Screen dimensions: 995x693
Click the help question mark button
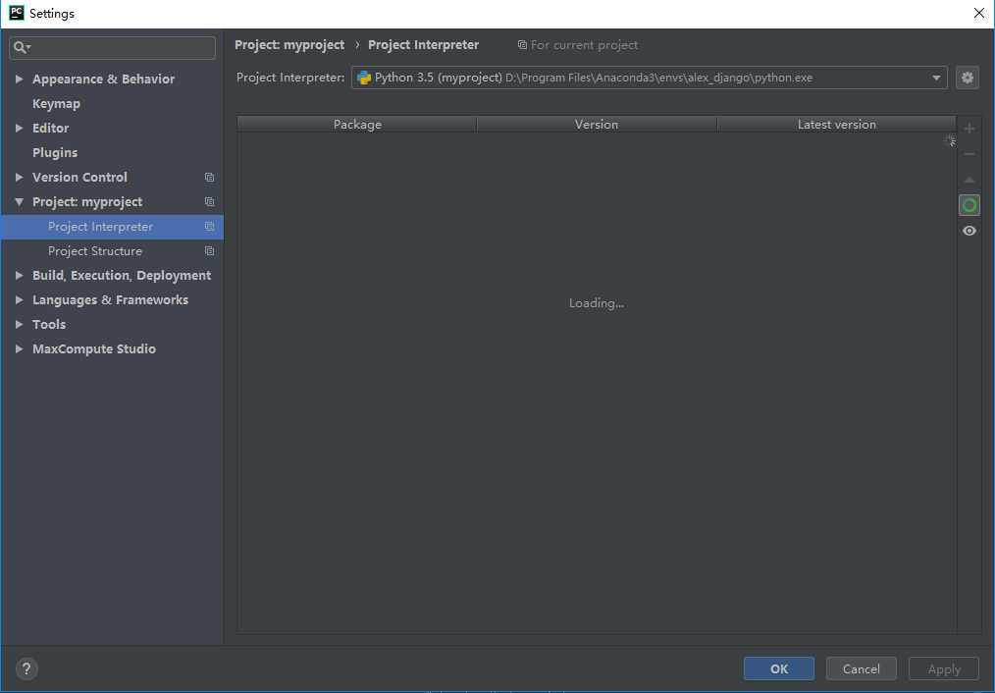(x=26, y=668)
